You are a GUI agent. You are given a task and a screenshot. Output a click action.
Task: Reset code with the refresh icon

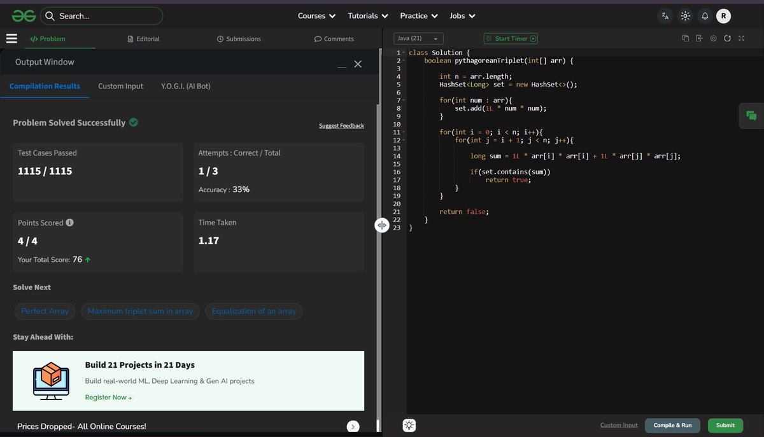pyautogui.click(x=727, y=39)
